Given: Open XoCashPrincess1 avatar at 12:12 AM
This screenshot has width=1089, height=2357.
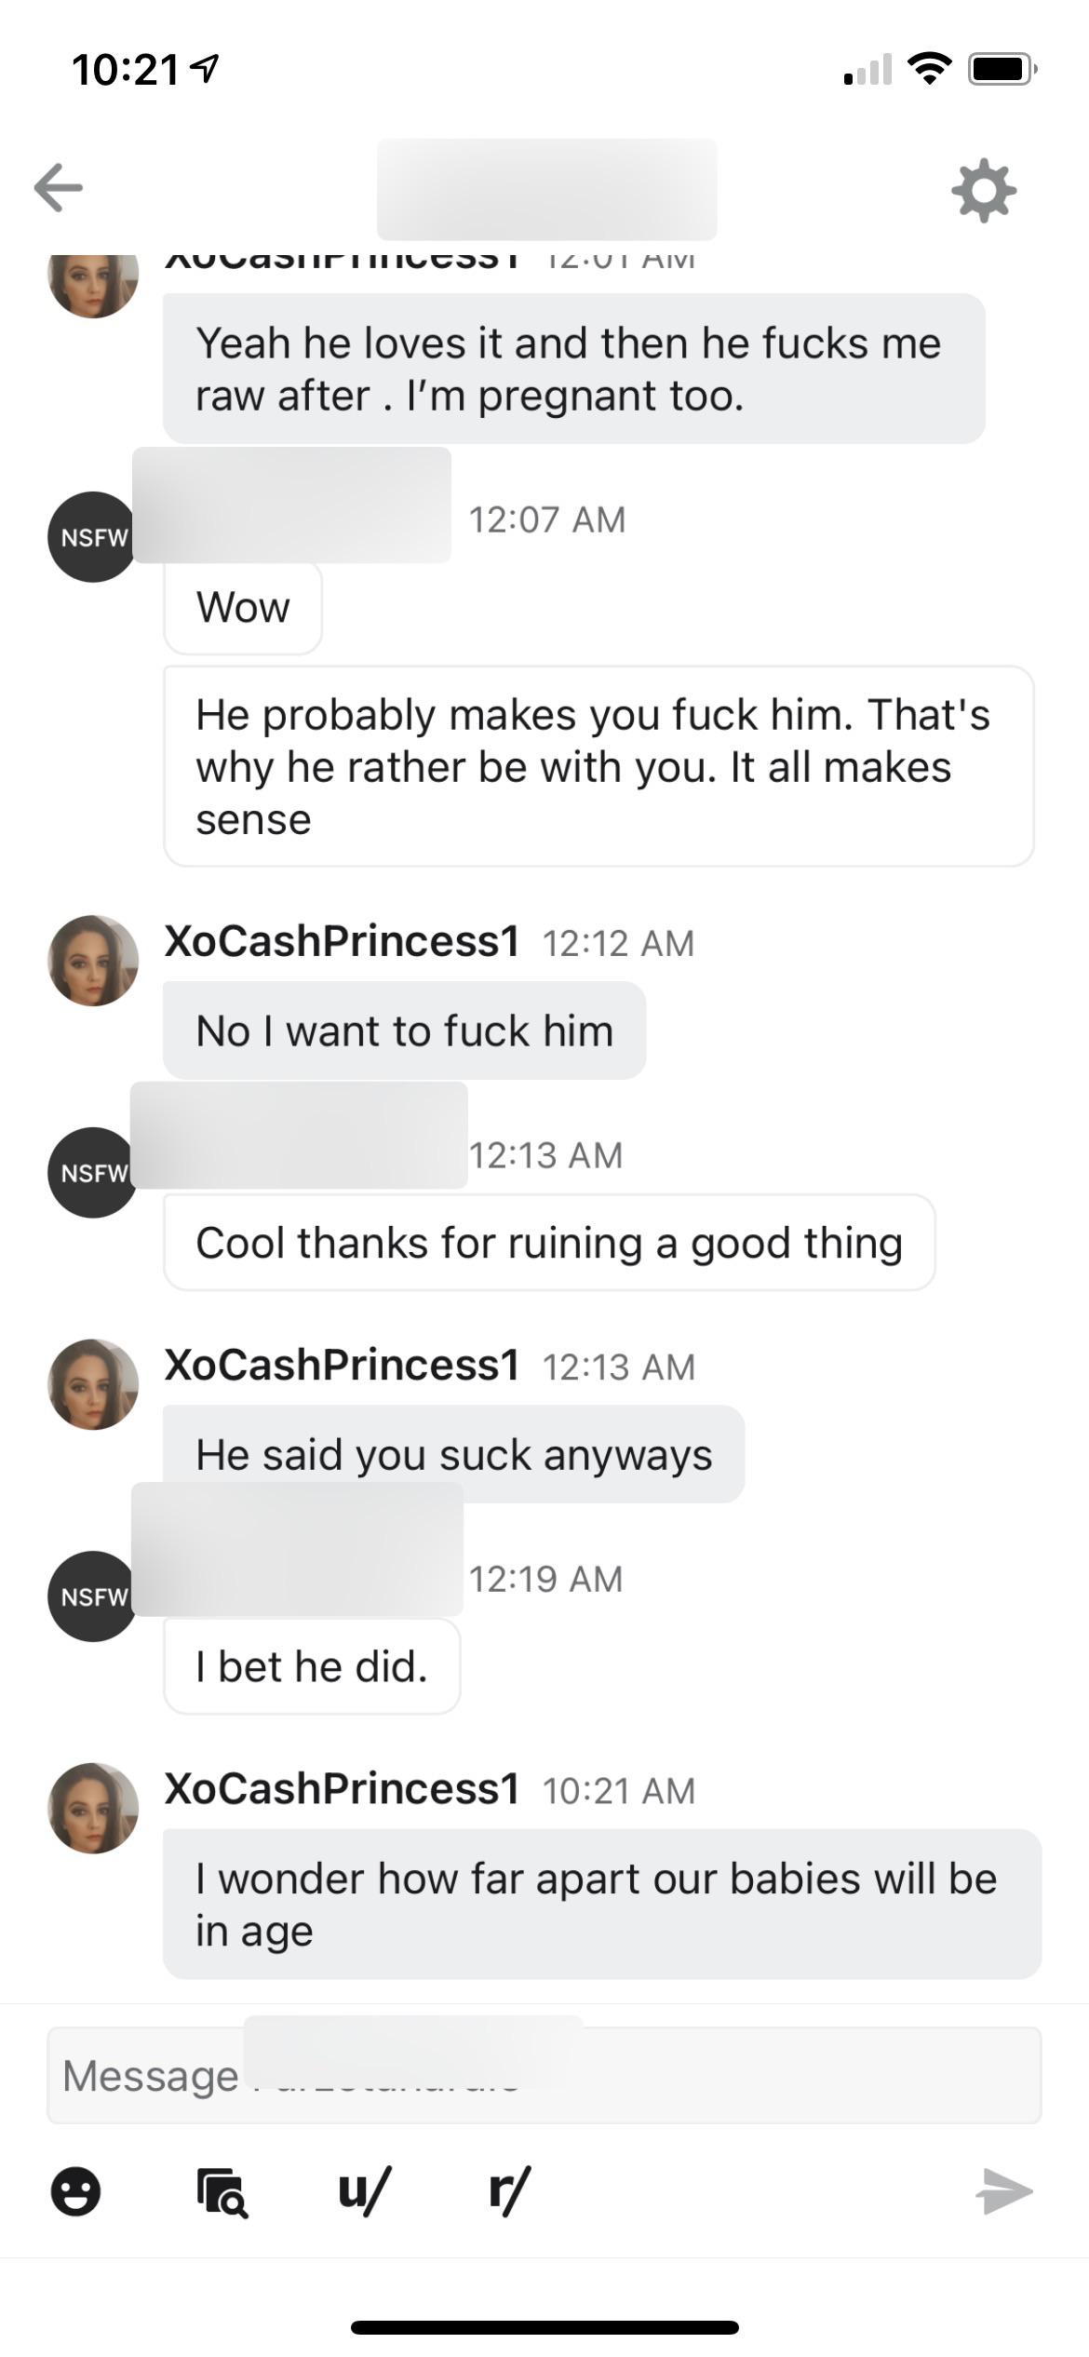Looking at the screenshot, I should tap(93, 961).
